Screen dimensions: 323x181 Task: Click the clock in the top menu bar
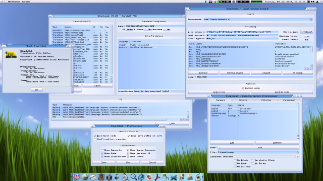click(285, 2)
